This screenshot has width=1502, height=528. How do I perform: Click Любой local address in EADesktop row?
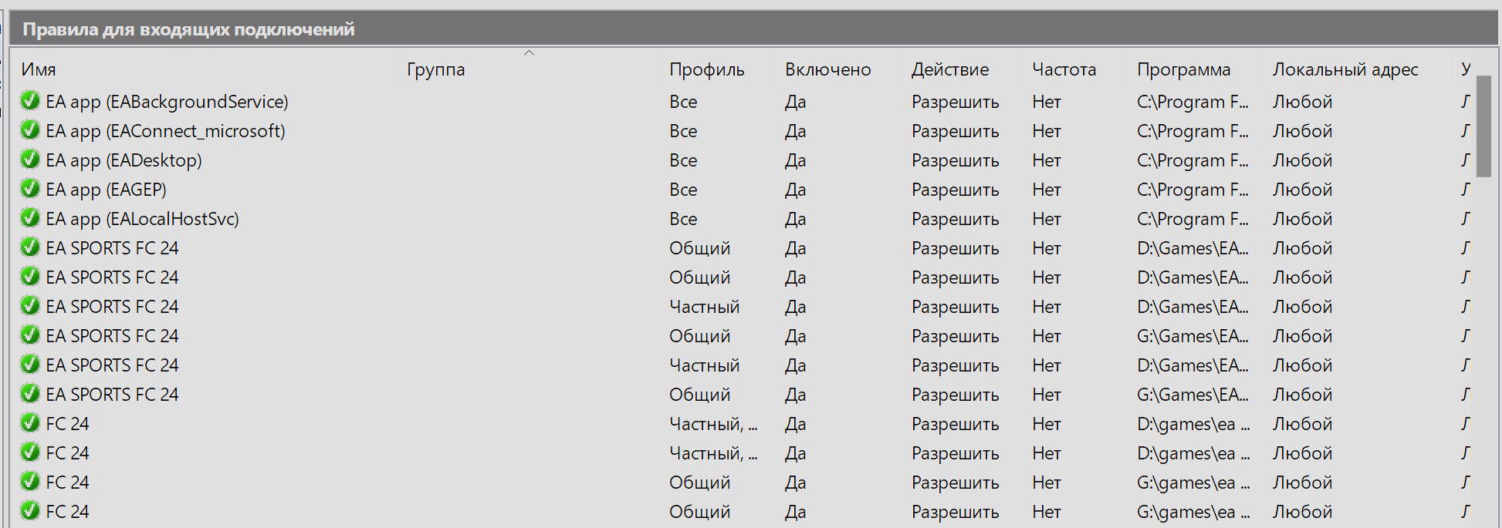pos(1303,160)
